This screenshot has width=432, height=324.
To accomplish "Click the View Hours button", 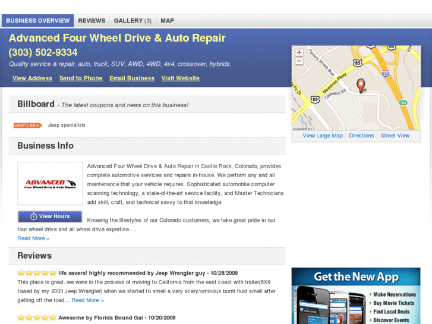I will [50, 216].
